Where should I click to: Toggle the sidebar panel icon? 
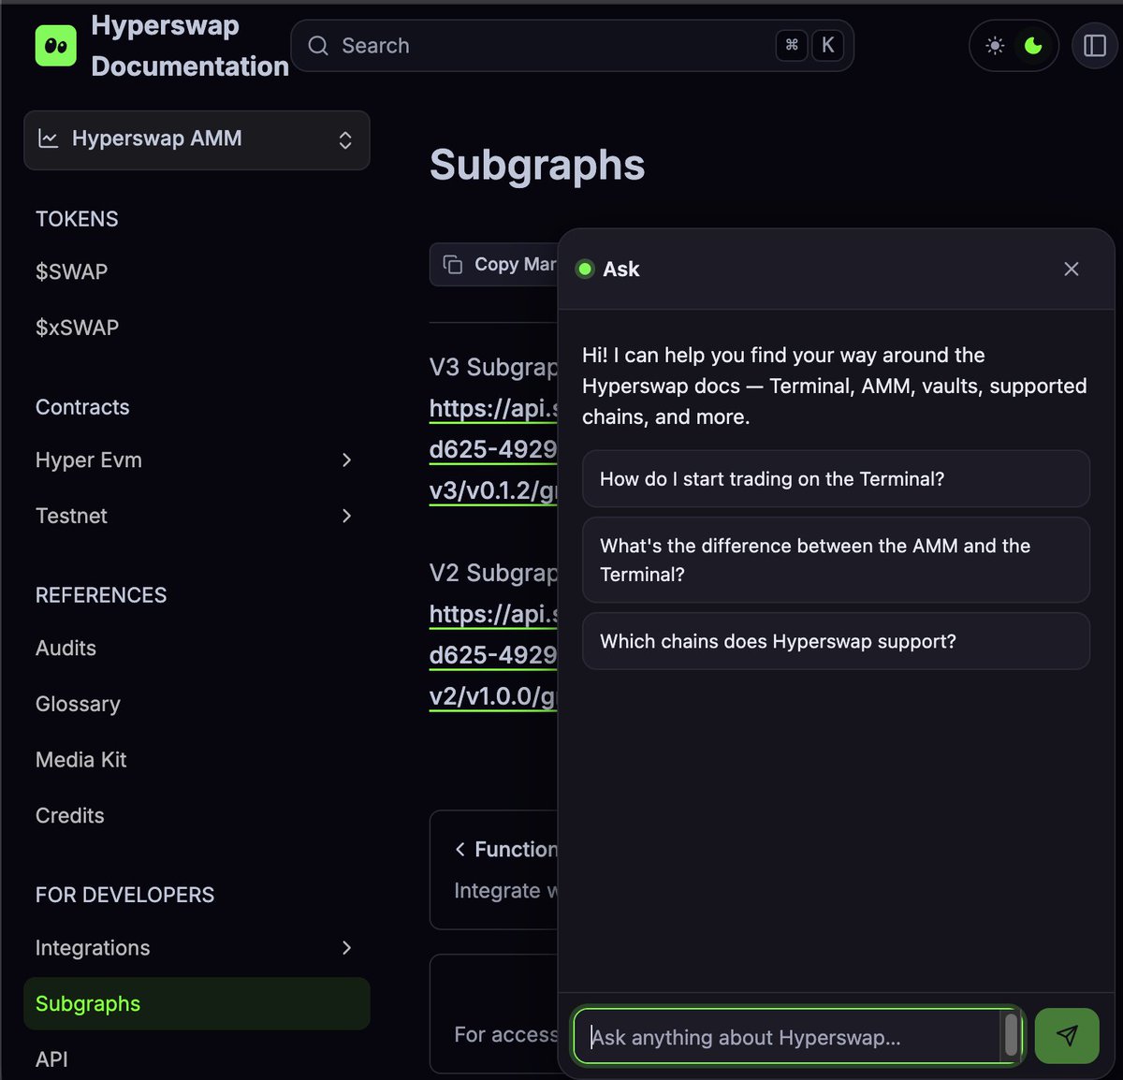1095,46
